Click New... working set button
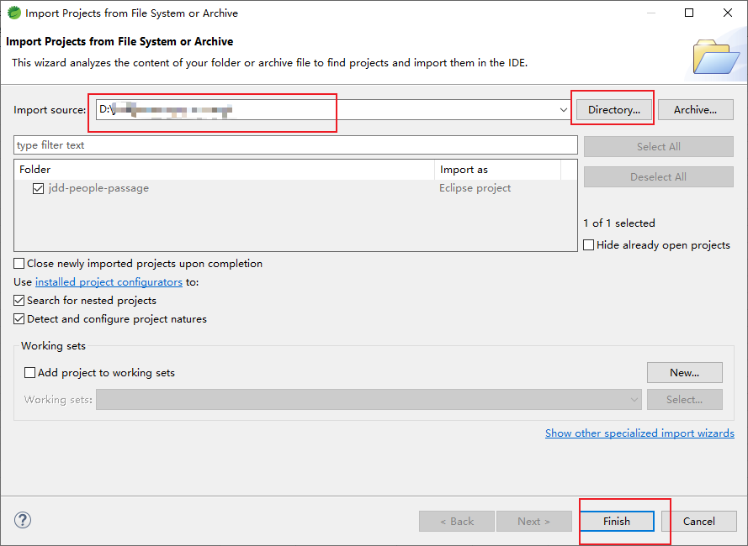The height and width of the screenshot is (546, 748). [x=684, y=373]
